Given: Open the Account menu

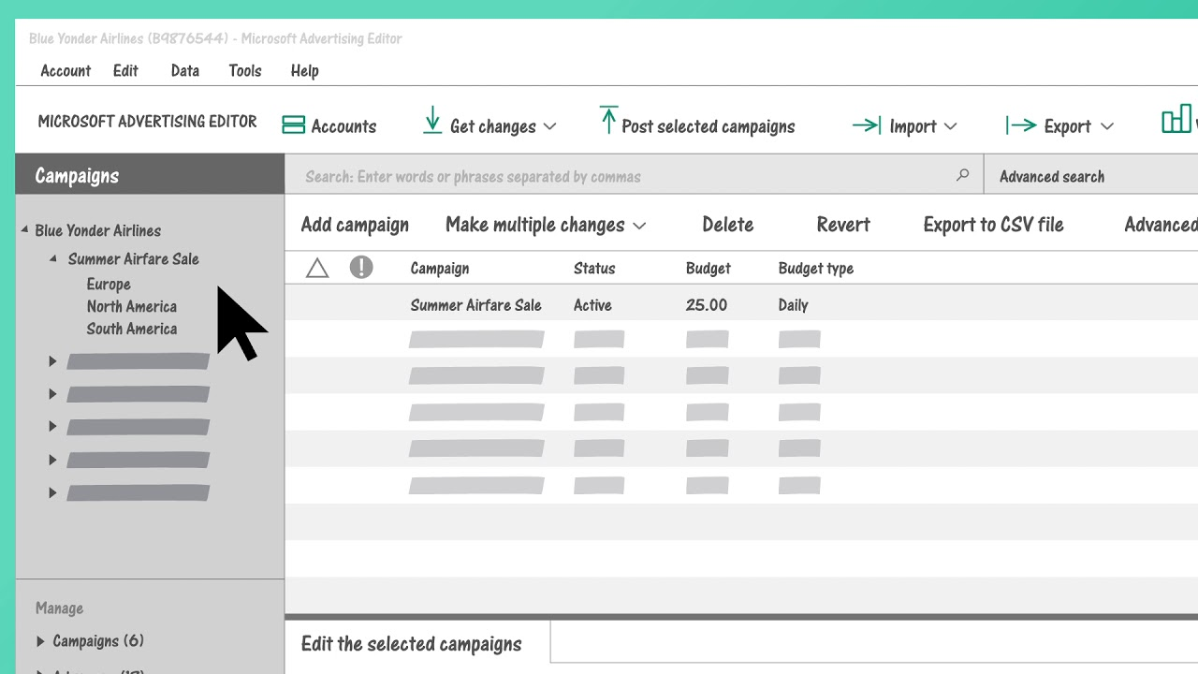Looking at the screenshot, I should click(x=66, y=70).
